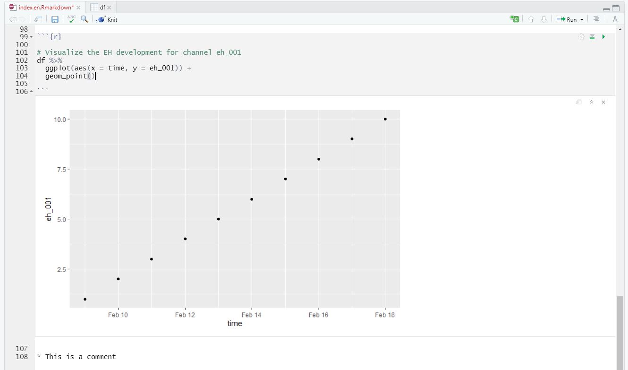Viewport: 628px width, 370px height.
Task: Run all chunks above this one
Action: 592,37
